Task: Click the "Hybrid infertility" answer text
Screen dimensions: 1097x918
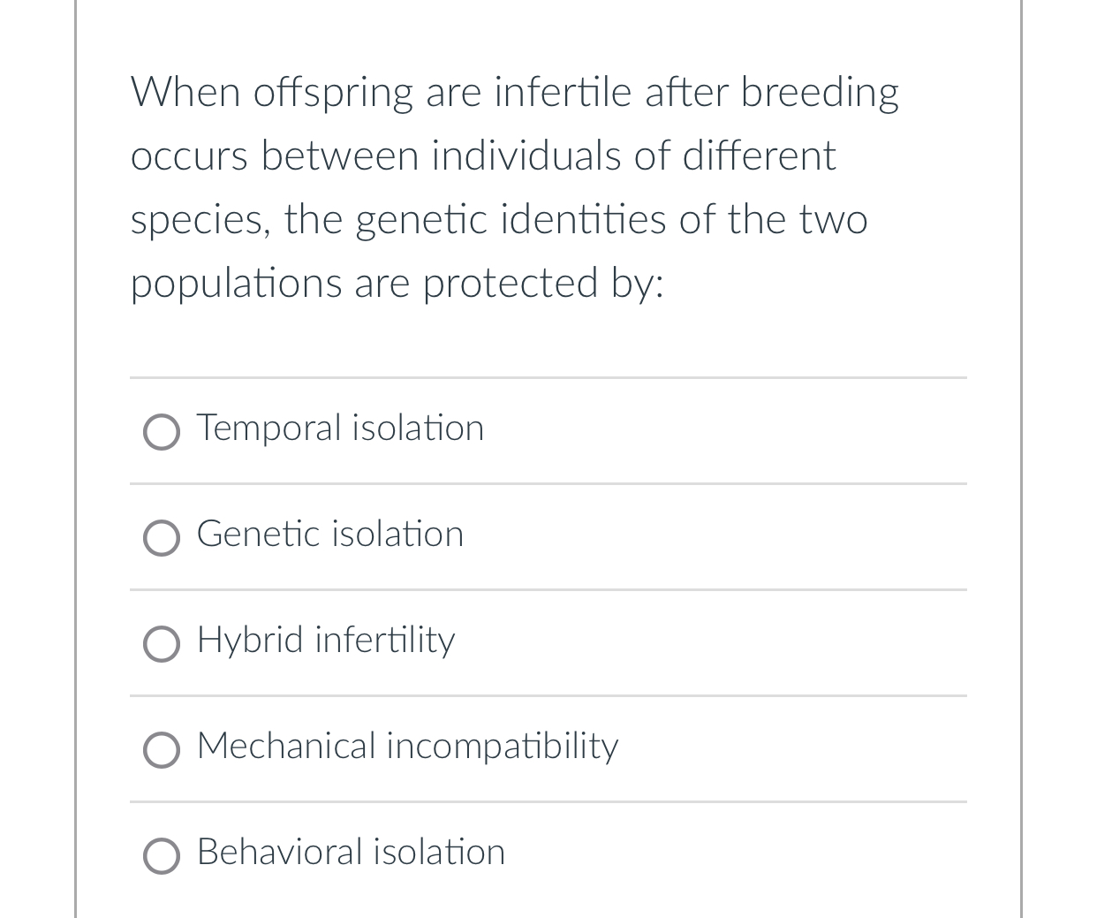Action: [326, 641]
